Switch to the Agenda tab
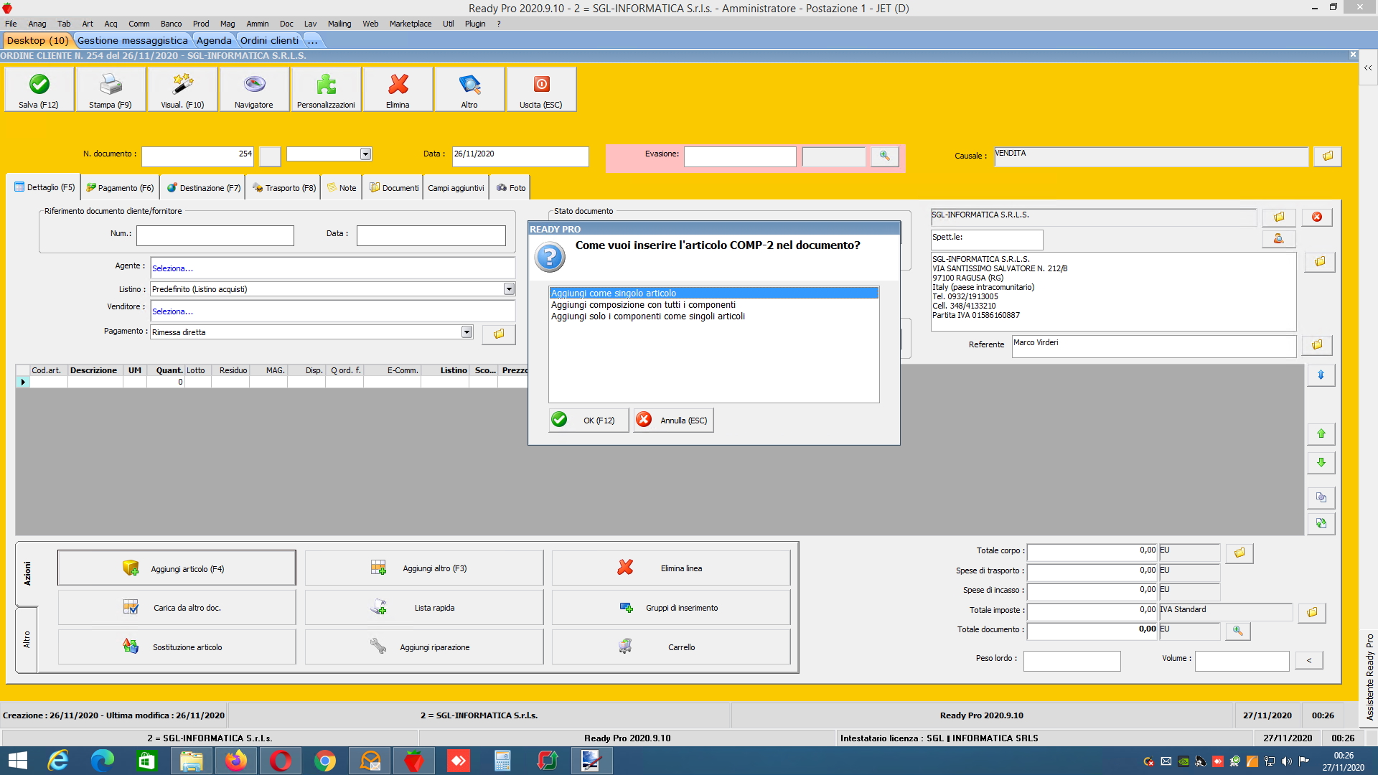 click(214, 41)
